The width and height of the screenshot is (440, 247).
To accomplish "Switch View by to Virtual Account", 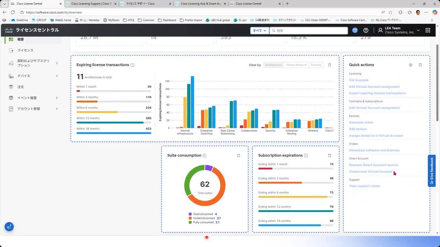I will pos(296,65).
